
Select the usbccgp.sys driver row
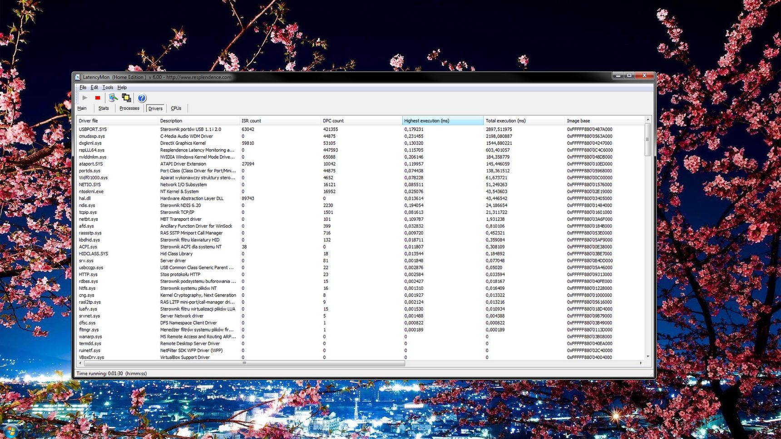[x=361, y=268]
